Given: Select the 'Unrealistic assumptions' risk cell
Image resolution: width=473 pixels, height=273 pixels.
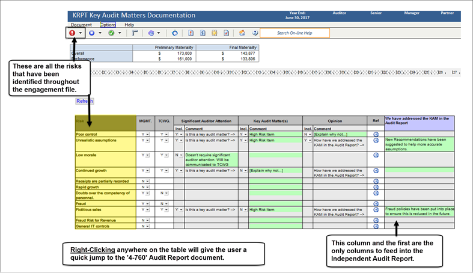Looking at the screenshot, I should 106,144.
